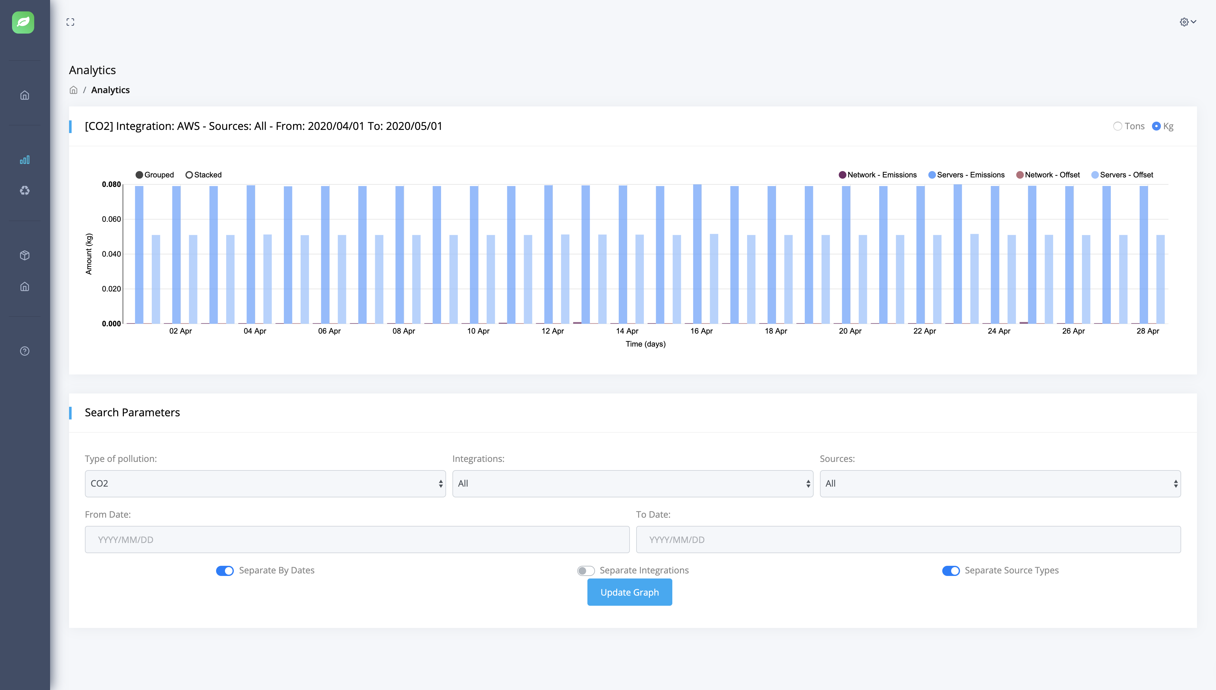The image size is (1216, 690).
Task: Click the recycle icon in sidebar
Action: tap(25, 190)
